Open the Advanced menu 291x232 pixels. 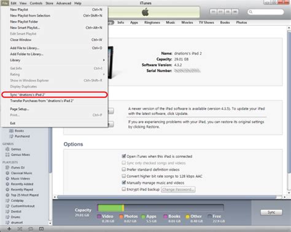point(64,3)
